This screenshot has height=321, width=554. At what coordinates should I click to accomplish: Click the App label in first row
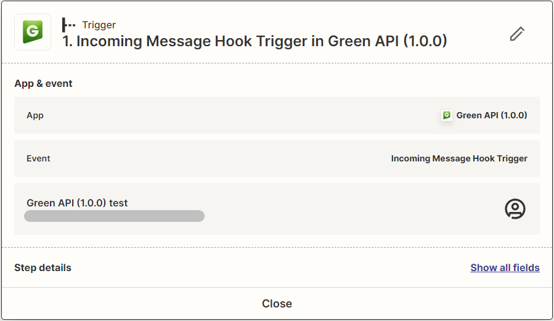click(35, 115)
